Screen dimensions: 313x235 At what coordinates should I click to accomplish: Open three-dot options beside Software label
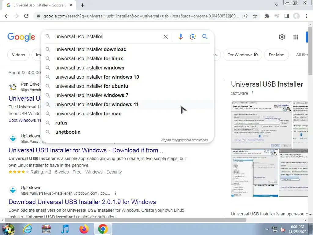[253, 93]
